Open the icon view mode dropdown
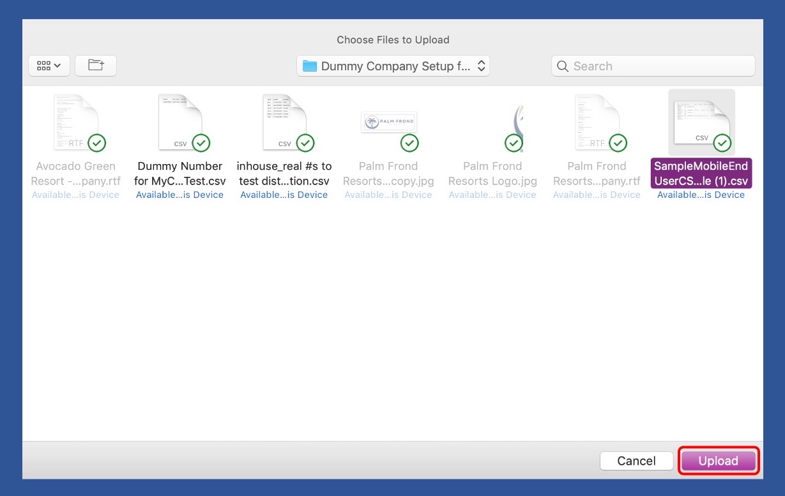 click(49, 66)
